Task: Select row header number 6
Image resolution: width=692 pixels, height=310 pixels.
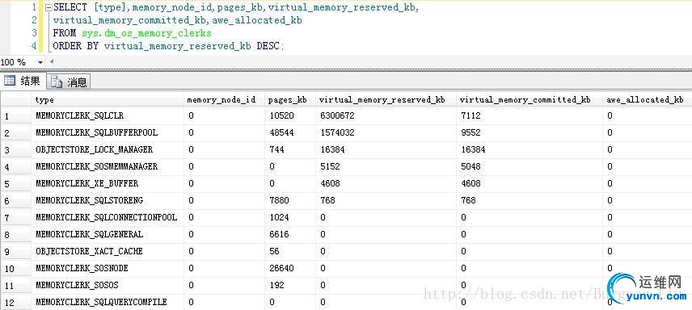Action: coord(16,201)
